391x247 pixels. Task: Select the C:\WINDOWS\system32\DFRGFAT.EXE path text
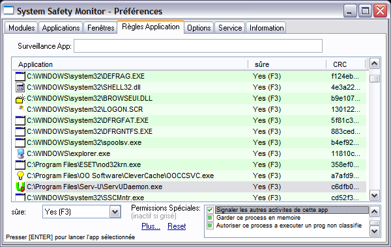(87, 120)
